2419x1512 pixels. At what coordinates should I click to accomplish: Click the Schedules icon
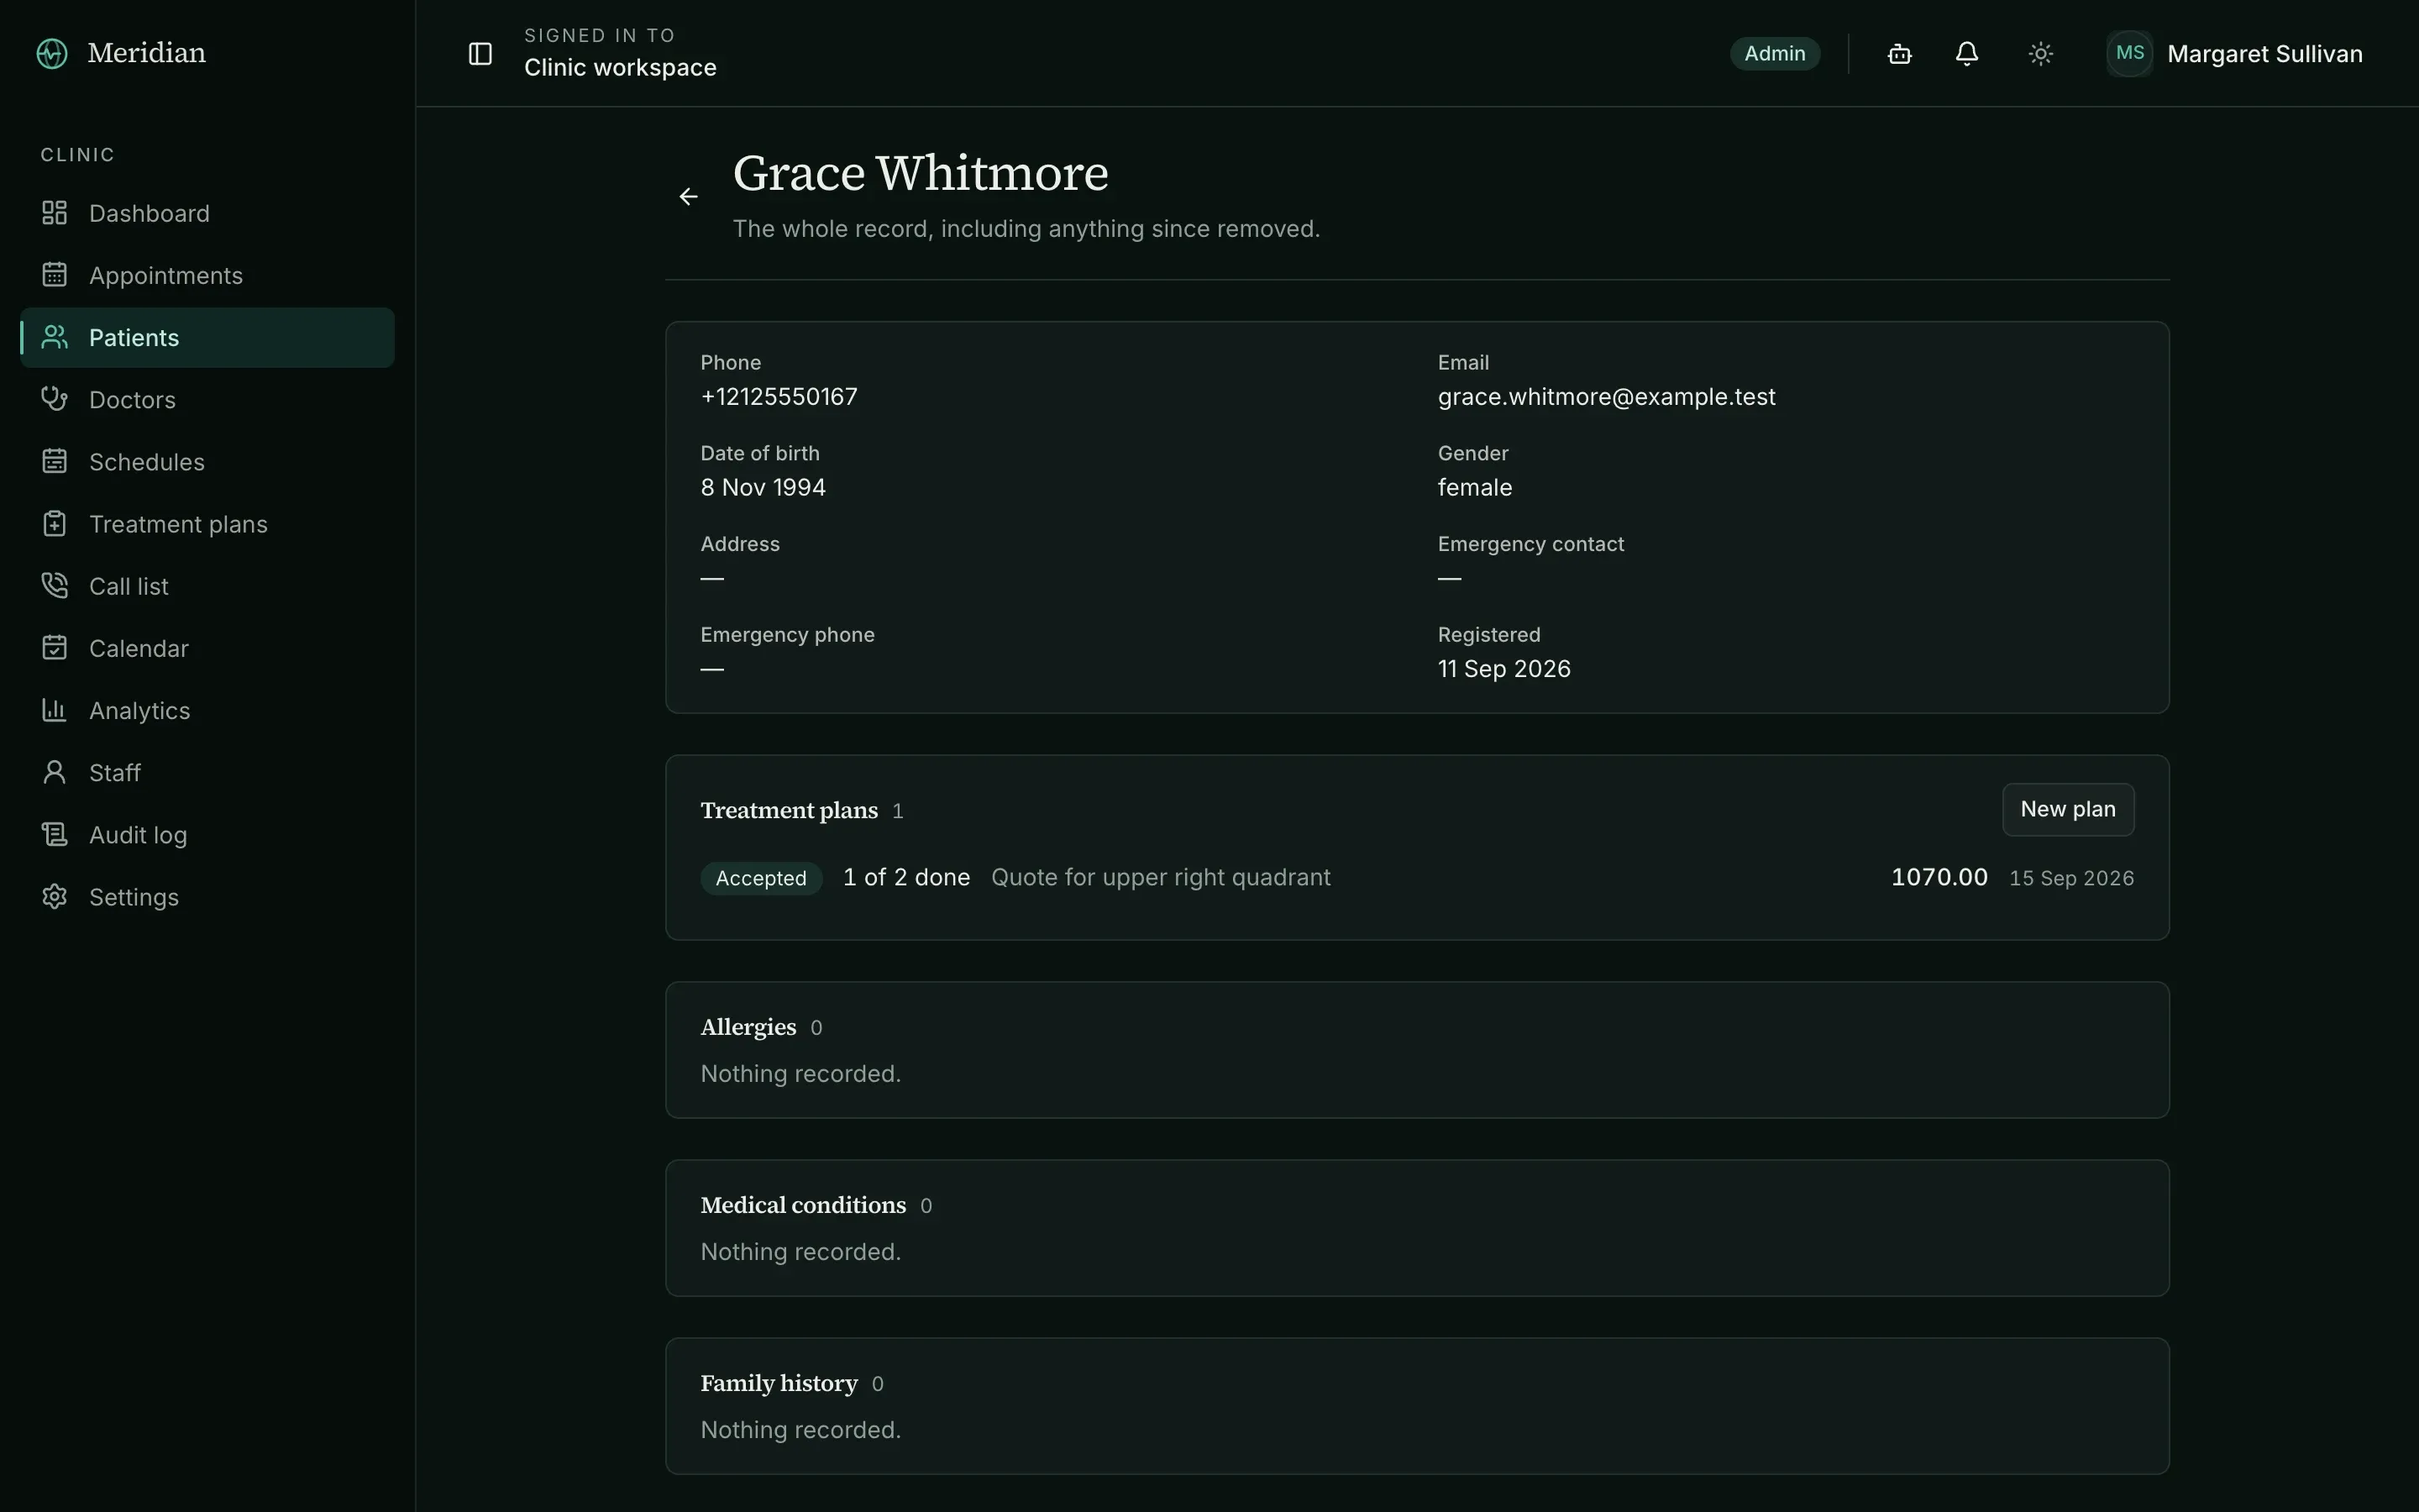pos(54,461)
